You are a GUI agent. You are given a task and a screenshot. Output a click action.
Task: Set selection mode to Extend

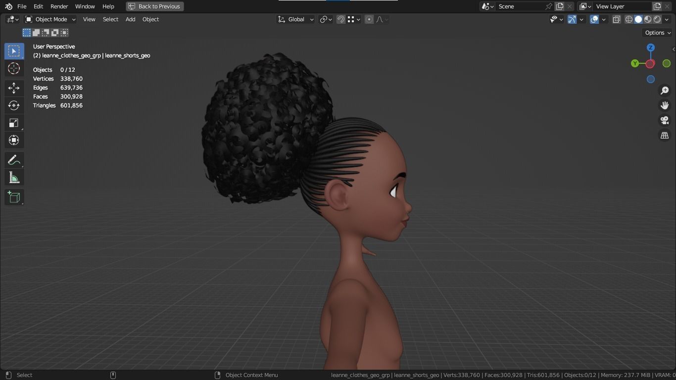pos(36,33)
